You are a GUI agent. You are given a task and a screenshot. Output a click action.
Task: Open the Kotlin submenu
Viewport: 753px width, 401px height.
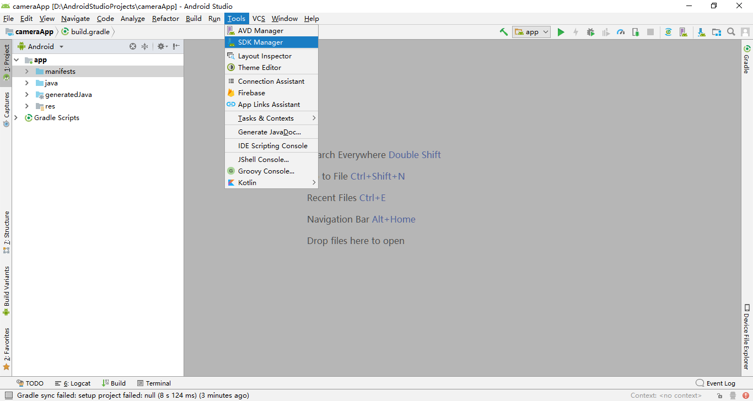[x=271, y=183]
